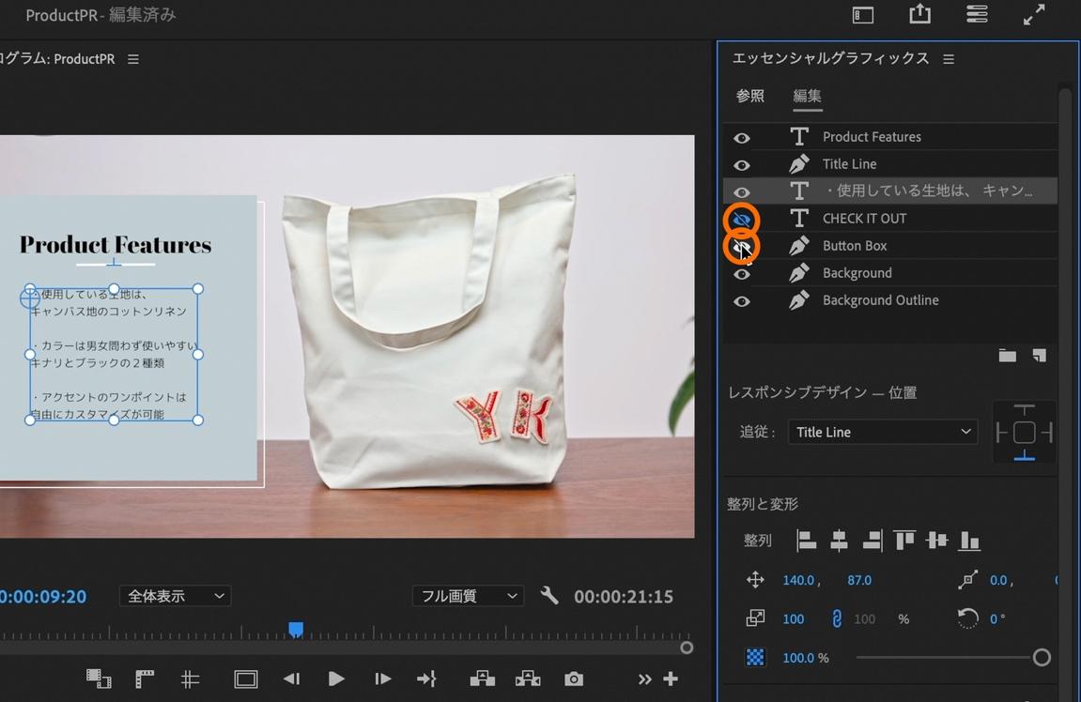Play the program monitor
1081x702 pixels.
point(335,679)
